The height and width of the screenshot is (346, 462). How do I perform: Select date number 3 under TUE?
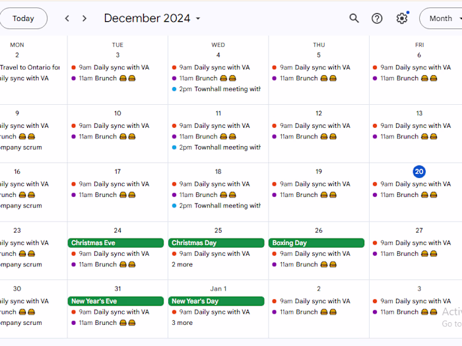pos(117,55)
